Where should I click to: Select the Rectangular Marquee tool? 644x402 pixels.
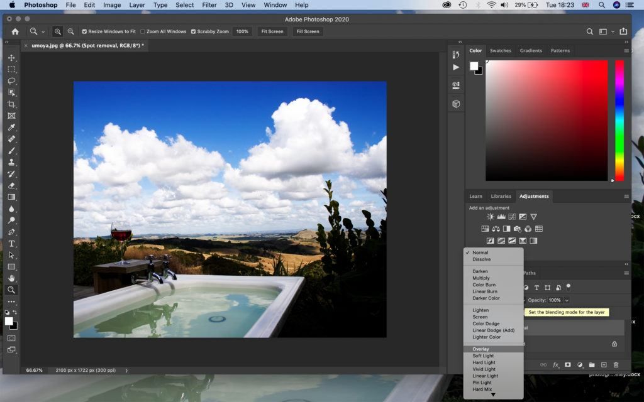[11, 69]
